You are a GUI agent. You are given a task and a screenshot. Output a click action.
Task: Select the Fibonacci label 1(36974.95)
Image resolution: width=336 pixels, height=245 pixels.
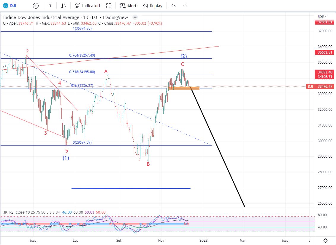click(82, 28)
